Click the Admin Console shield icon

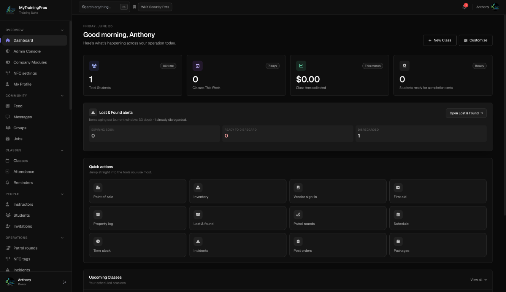tap(8, 51)
